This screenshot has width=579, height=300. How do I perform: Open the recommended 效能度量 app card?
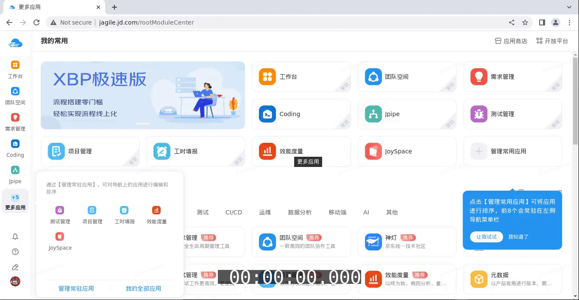pos(407,279)
